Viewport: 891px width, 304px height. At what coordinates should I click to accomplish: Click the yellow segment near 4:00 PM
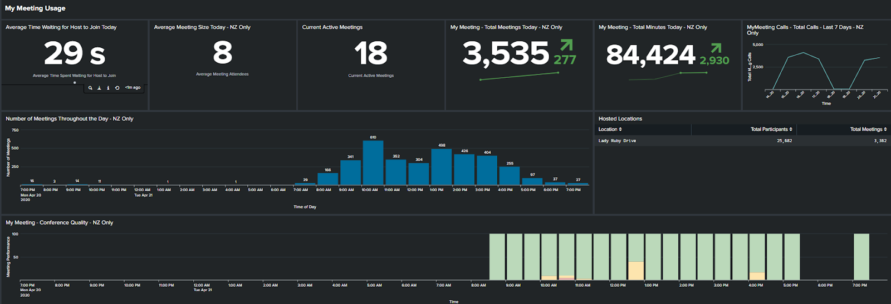(x=757, y=276)
